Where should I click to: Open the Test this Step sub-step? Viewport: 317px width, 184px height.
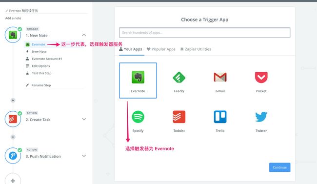click(x=41, y=73)
